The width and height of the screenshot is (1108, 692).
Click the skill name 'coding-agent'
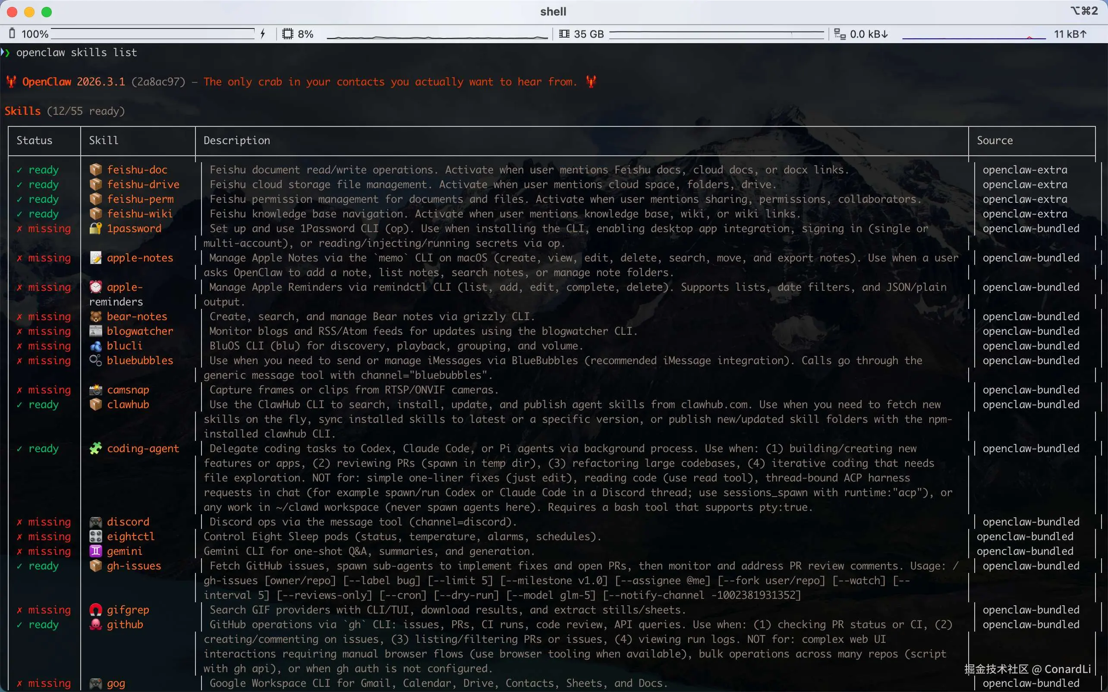pyautogui.click(x=143, y=449)
